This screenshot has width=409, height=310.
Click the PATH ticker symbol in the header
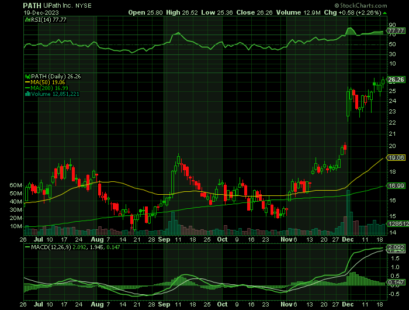click(x=32, y=5)
